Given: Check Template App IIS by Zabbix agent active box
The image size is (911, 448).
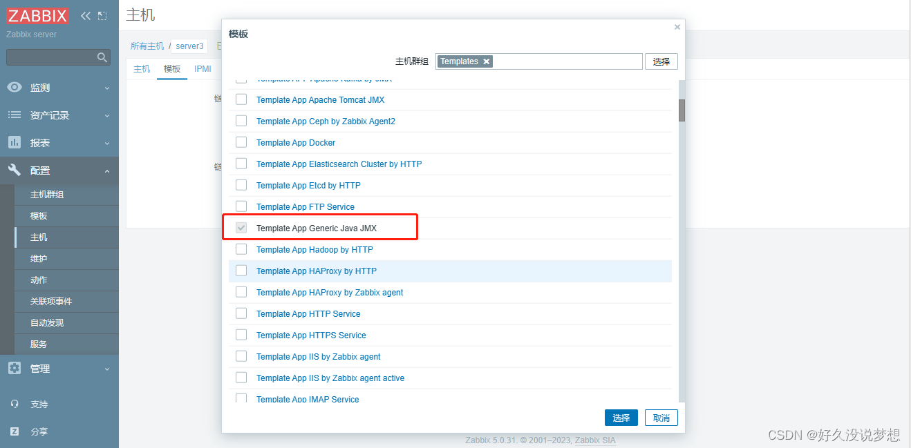Looking at the screenshot, I should pyautogui.click(x=241, y=378).
